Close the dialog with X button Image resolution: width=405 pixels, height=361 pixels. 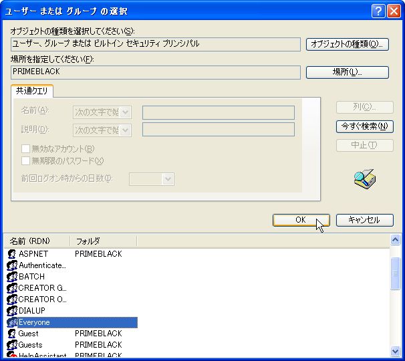tap(394, 11)
